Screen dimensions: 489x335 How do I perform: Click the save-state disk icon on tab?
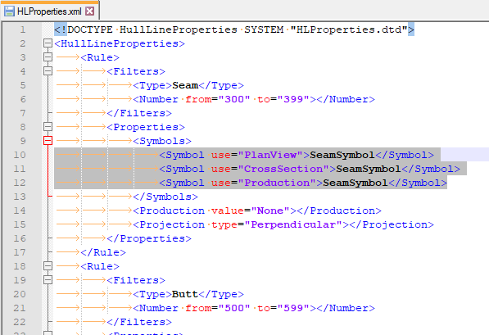[9, 11]
